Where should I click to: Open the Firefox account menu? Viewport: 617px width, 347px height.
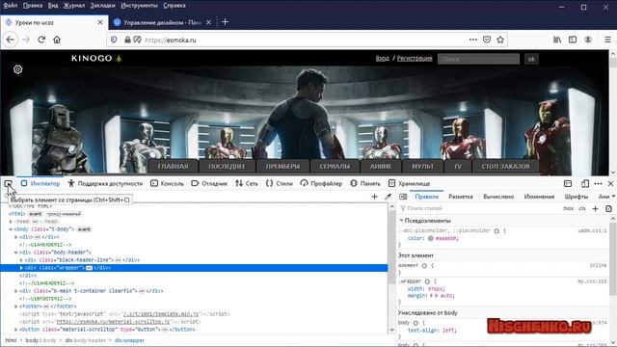point(588,40)
